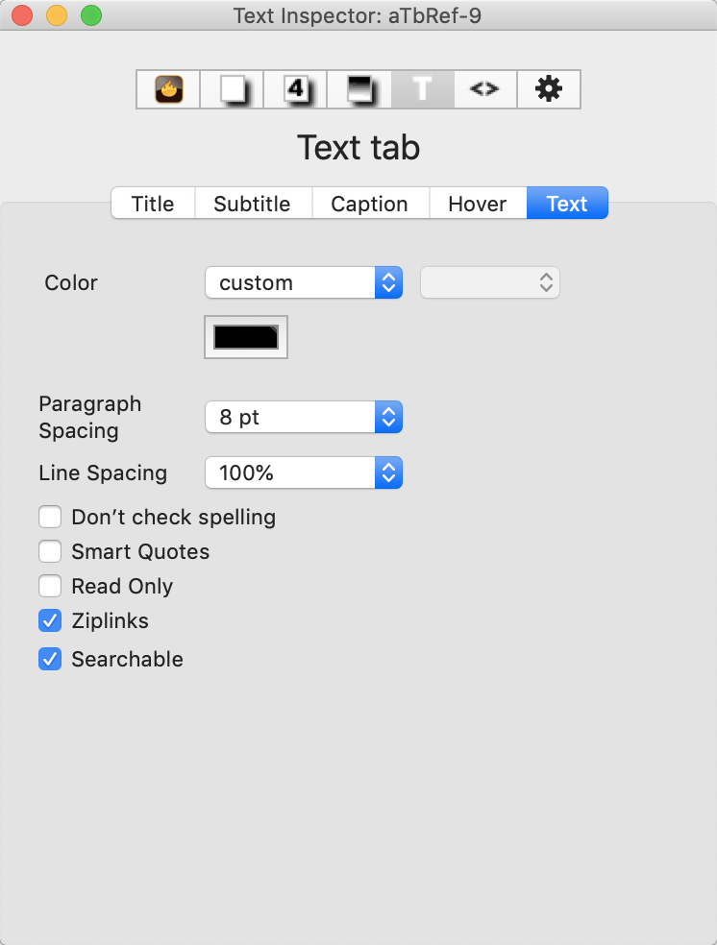Switch to the Title tab
This screenshot has width=717, height=945.
(x=152, y=203)
